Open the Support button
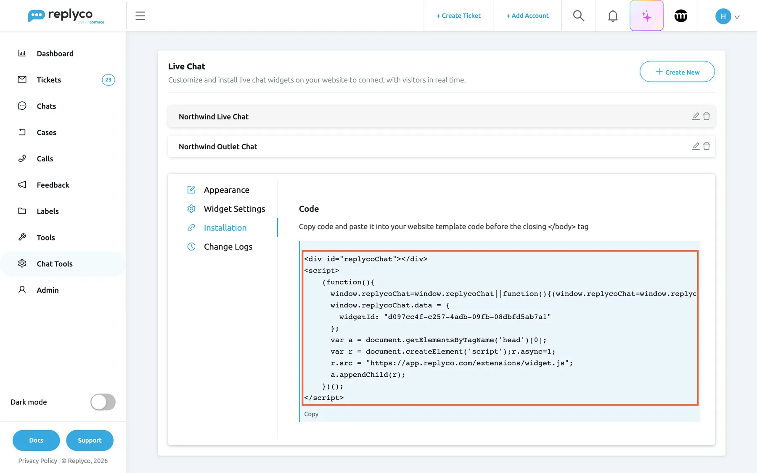The height and width of the screenshot is (473, 757). point(90,440)
